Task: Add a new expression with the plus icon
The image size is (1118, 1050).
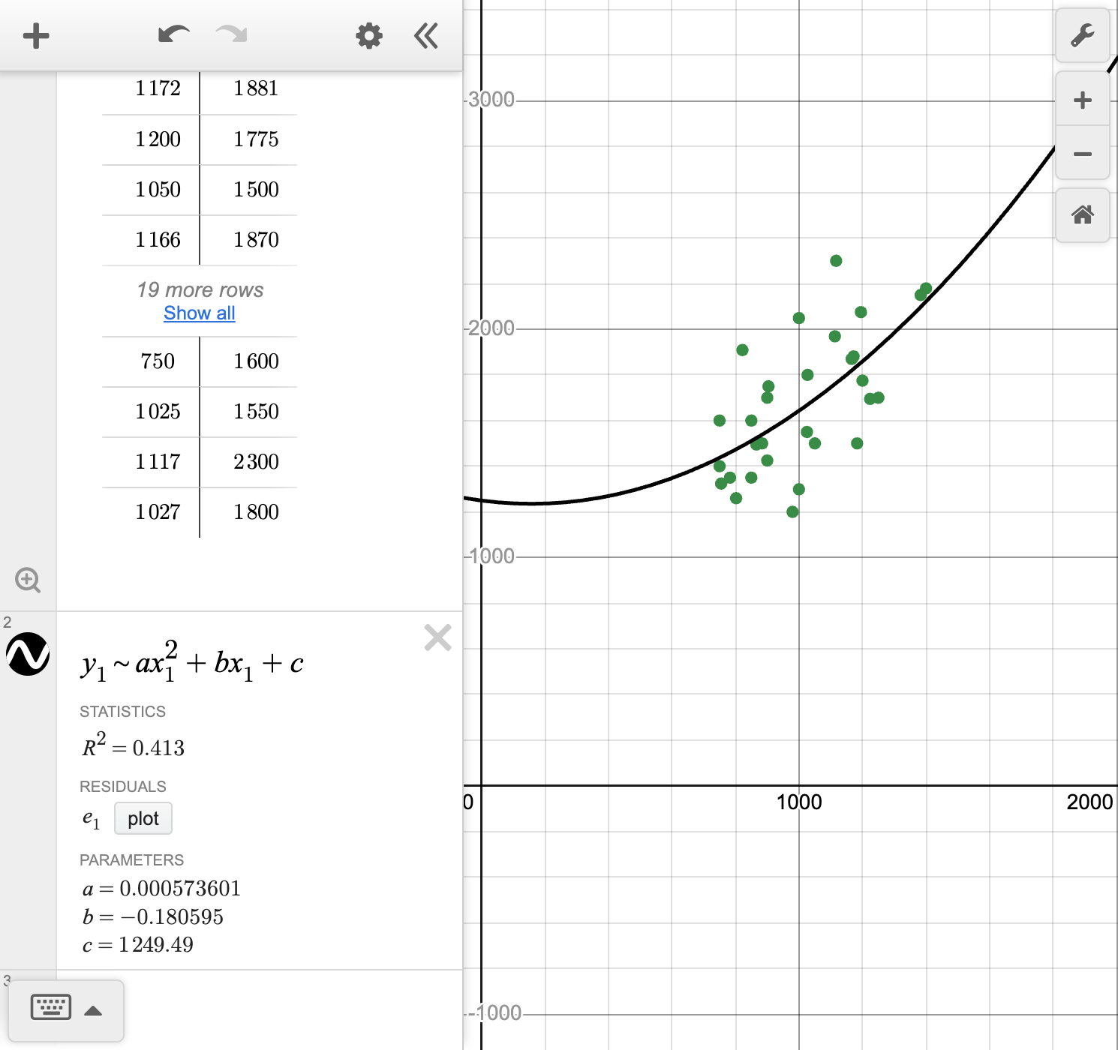Action: point(35,35)
